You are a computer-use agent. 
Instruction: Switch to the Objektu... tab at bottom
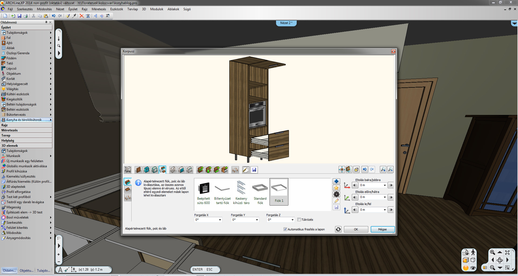pos(26,270)
